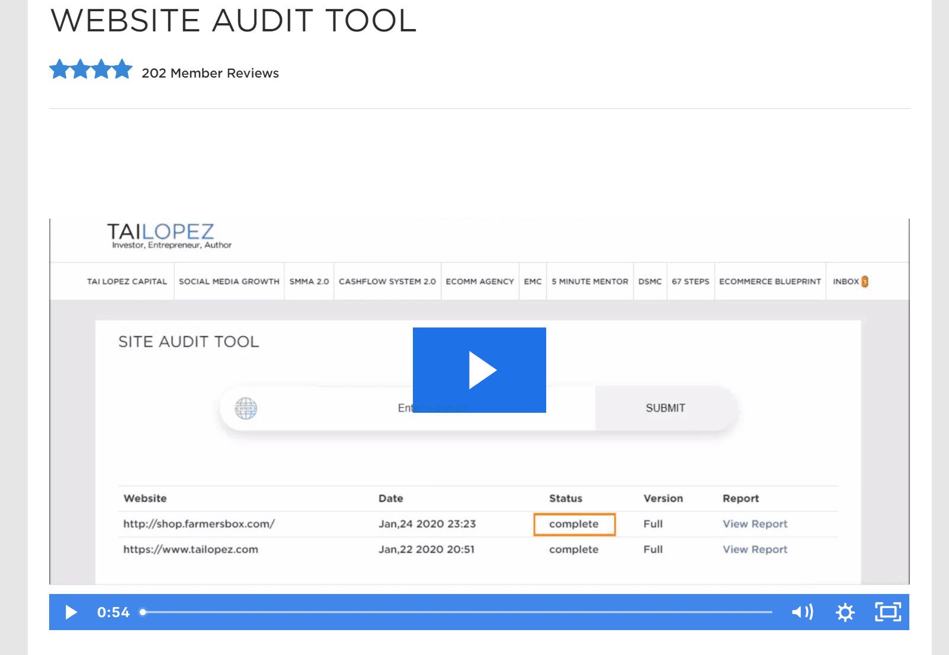Click WEBSITE AUDIT TOOL page title

coord(234,21)
